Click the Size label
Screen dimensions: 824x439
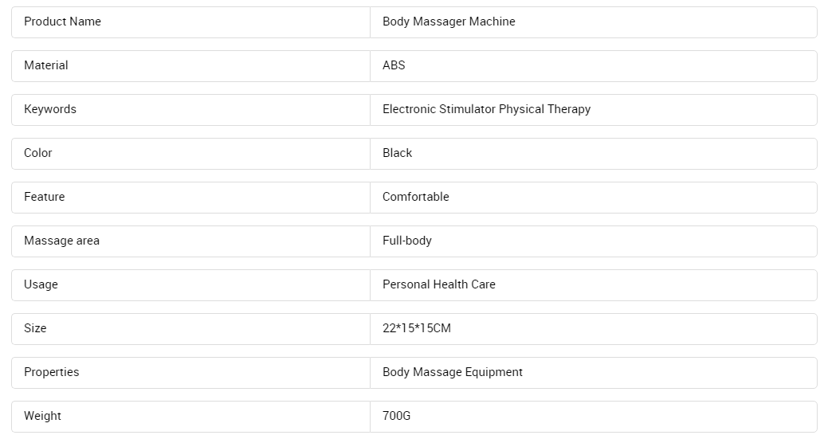[x=35, y=328]
